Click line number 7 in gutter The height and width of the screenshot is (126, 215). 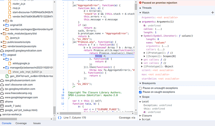pyautogui.click(x=63, y=45)
